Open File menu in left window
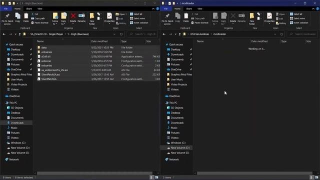Image resolution: width=320 pixels, height=180 pixels. (6, 9)
